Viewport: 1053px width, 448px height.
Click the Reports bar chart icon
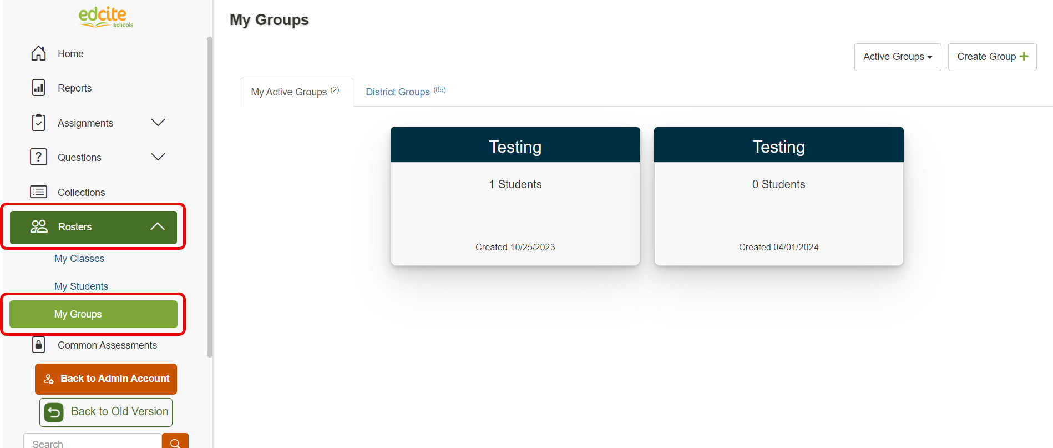pos(38,88)
